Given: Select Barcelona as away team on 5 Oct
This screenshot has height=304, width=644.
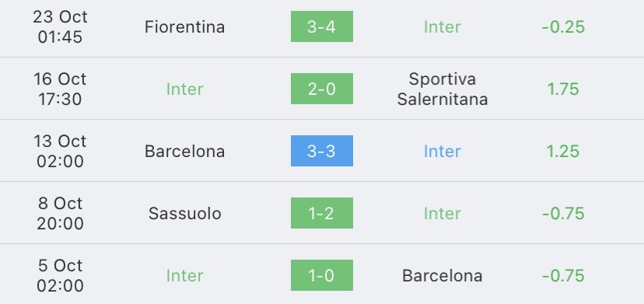Looking at the screenshot, I should [x=443, y=275].
